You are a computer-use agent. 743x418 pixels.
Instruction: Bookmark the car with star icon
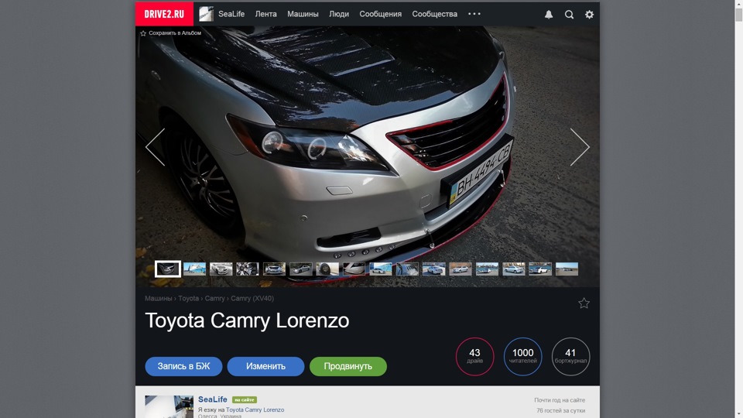point(584,303)
